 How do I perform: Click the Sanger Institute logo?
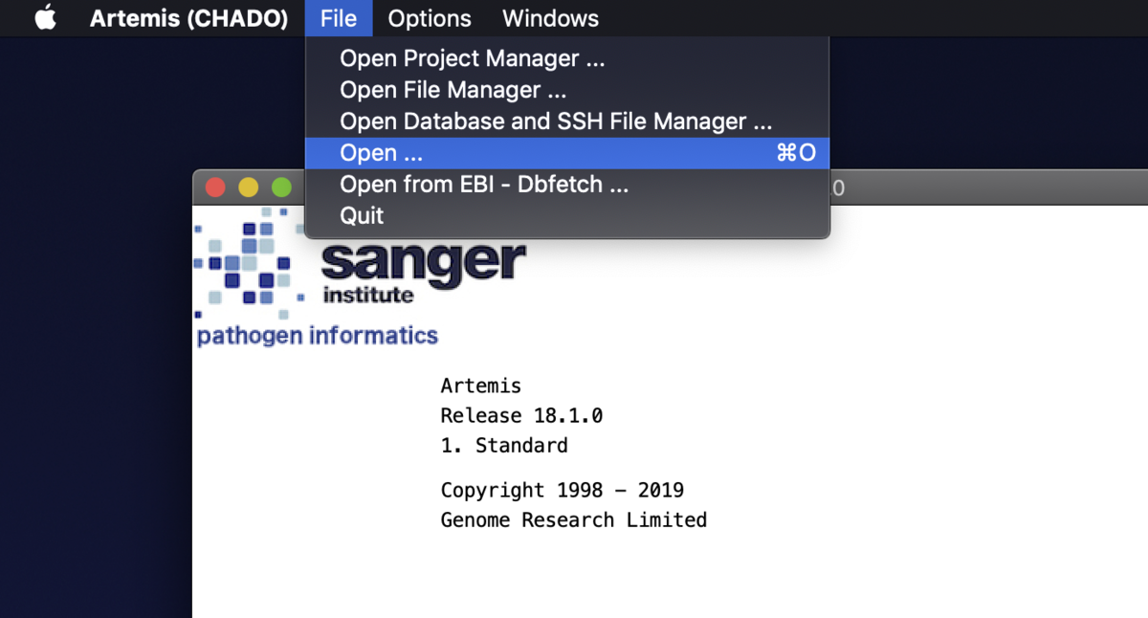(x=360, y=264)
